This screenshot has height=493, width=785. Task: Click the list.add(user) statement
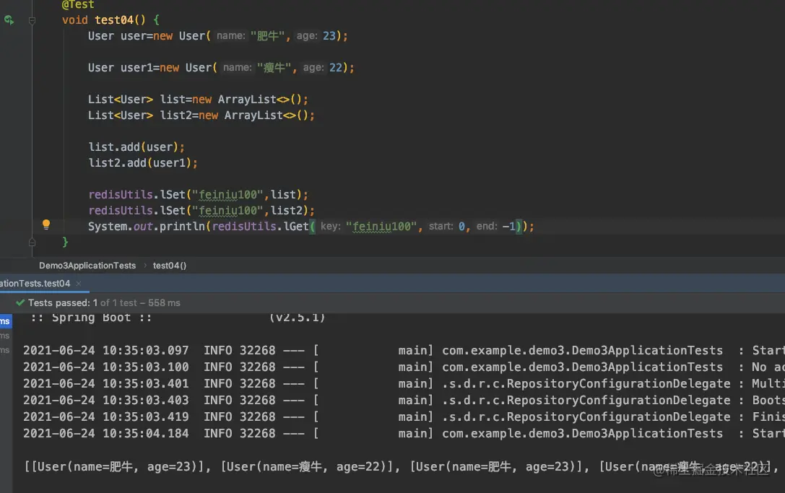(x=136, y=147)
